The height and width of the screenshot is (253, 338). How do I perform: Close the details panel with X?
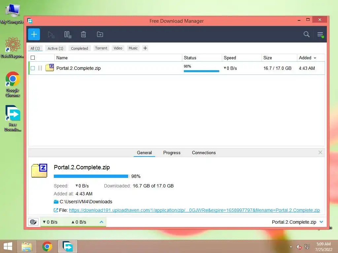pos(320,152)
